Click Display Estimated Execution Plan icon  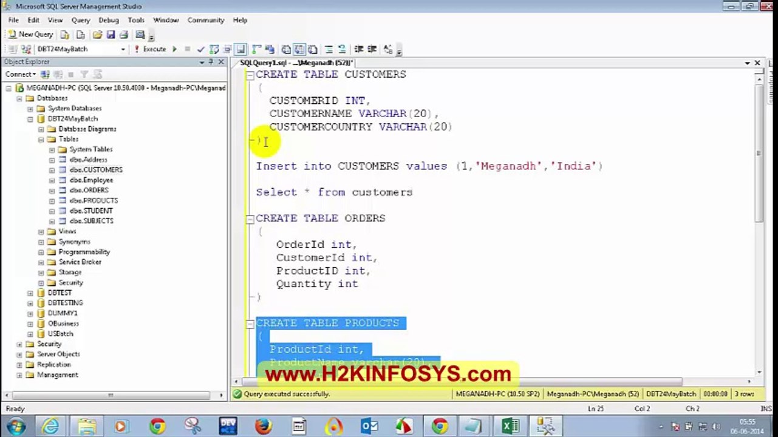214,49
